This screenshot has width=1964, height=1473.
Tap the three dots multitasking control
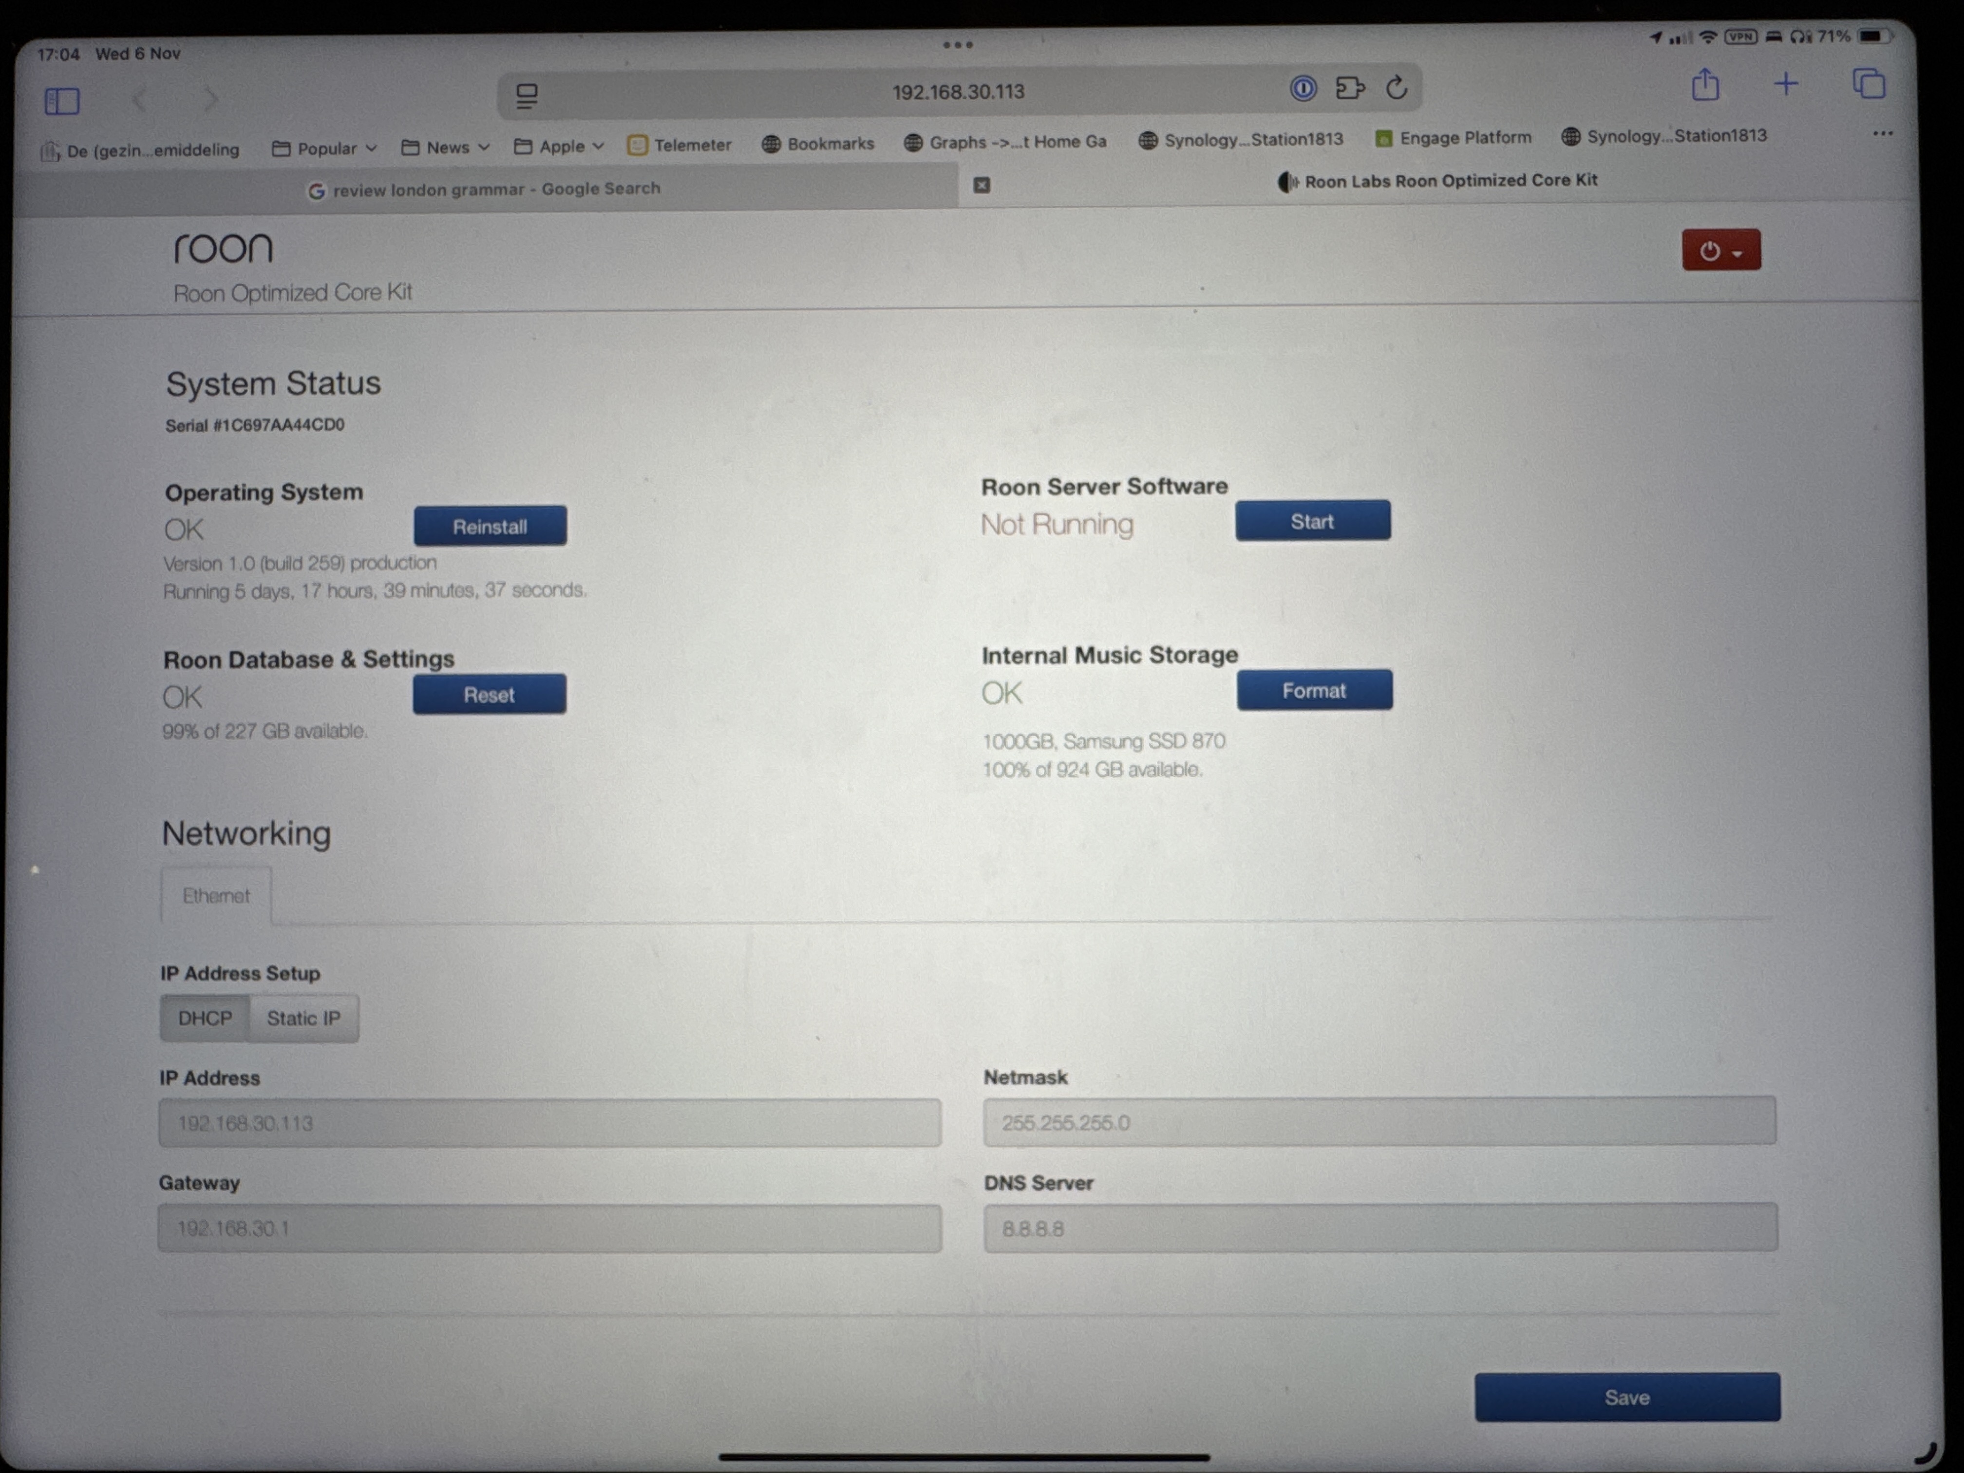click(x=957, y=44)
